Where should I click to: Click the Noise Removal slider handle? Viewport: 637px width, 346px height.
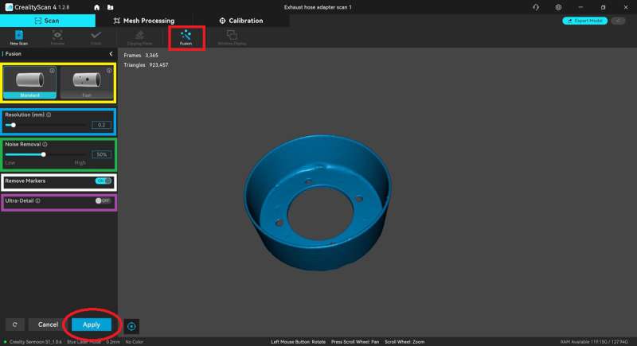click(44, 154)
